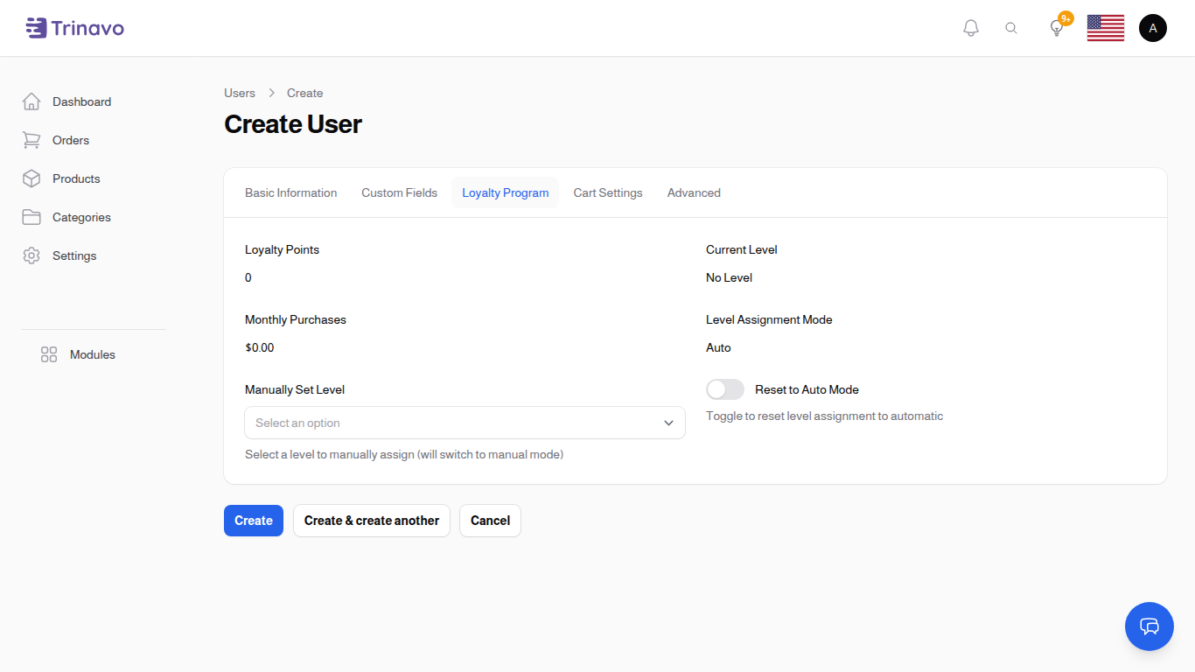The height and width of the screenshot is (672, 1195).
Task: Open search with the magnifier icon
Action: (x=1011, y=28)
